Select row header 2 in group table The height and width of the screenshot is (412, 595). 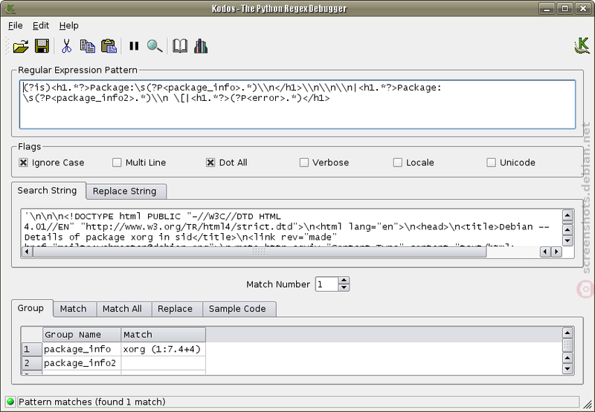[x=31, y=363]
